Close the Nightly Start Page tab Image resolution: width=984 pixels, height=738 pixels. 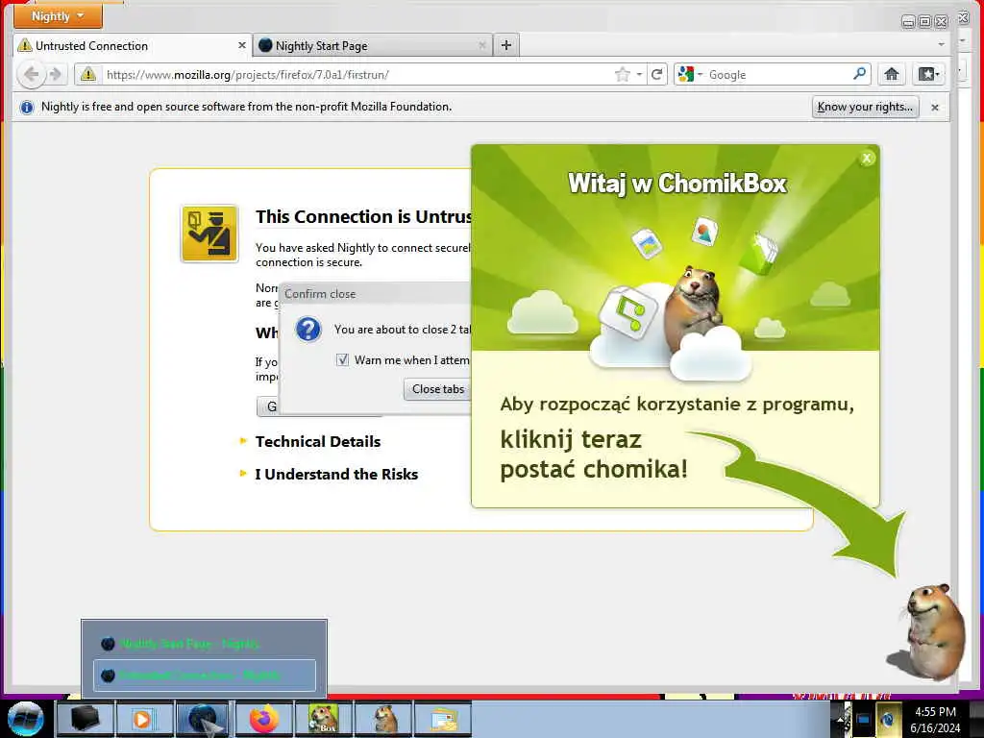point(482,46)
